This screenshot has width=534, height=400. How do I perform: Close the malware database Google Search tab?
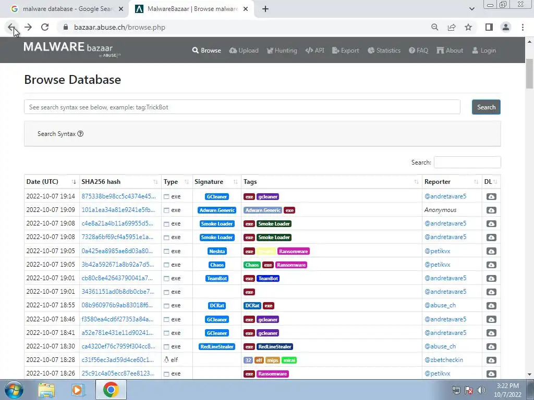(x=121, y=9)
